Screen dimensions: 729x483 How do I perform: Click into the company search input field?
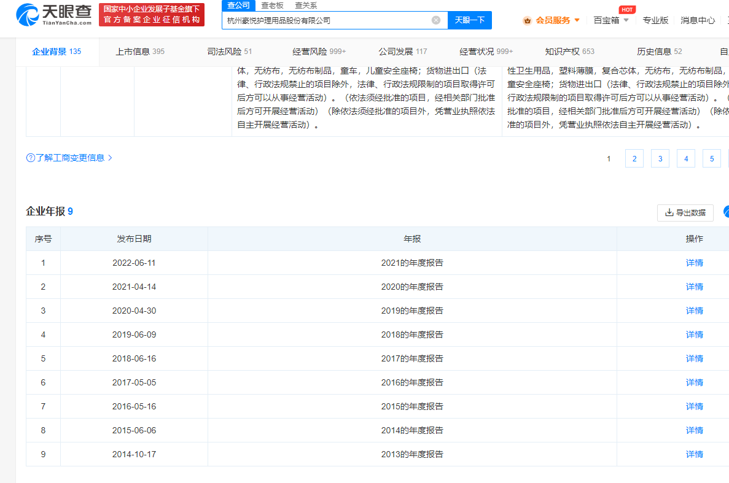[326, 20]
